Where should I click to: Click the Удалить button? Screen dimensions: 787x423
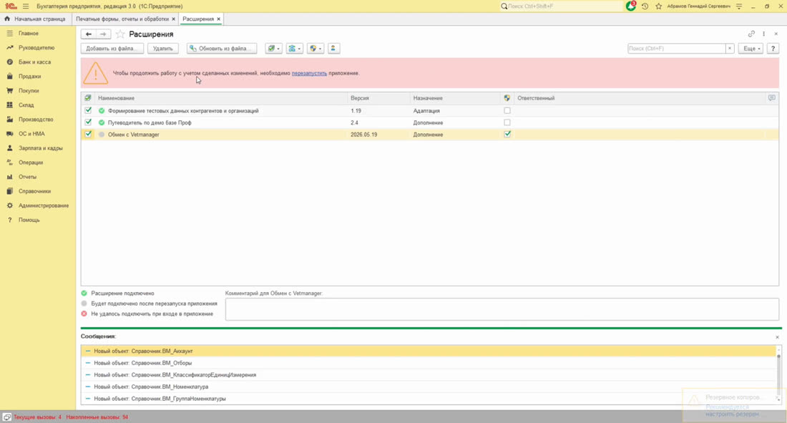point(162,48)
